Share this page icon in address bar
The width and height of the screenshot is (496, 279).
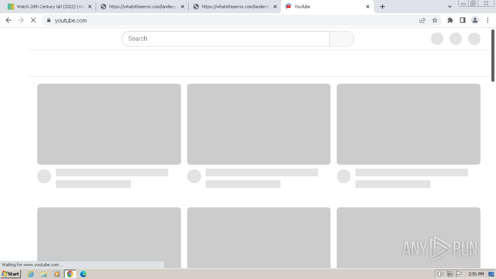pyautogui.click(x=422, y=20)
